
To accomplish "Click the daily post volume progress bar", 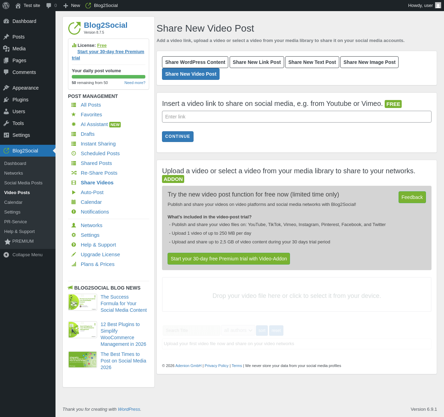I will [109, 77].
